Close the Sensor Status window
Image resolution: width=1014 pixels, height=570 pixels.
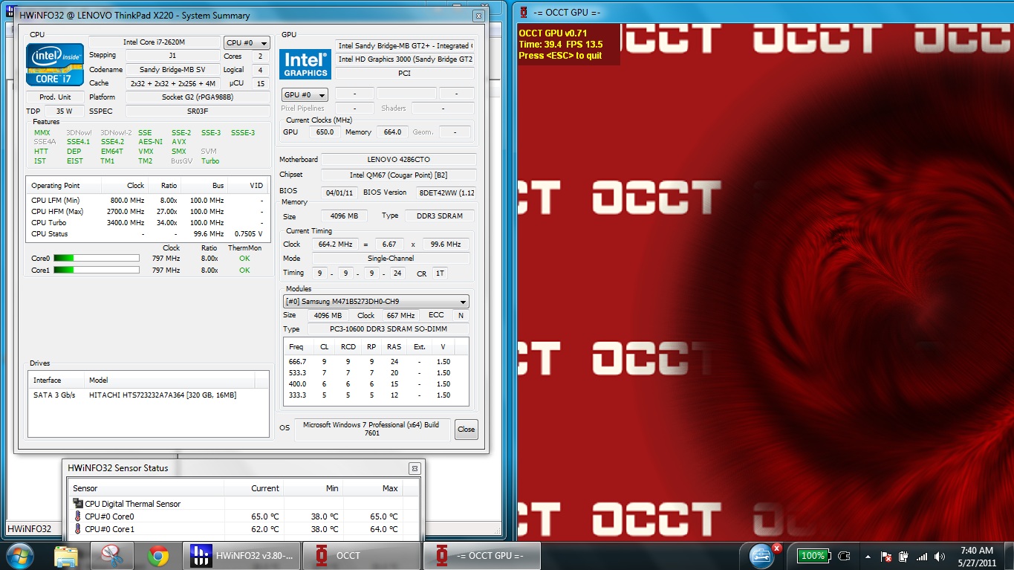[x=415, y=468]
